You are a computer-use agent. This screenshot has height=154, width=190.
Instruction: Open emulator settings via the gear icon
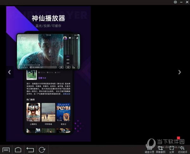click(x=175, y=2)
